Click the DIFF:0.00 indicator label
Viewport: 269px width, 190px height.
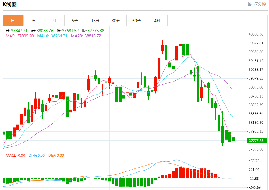37,156
